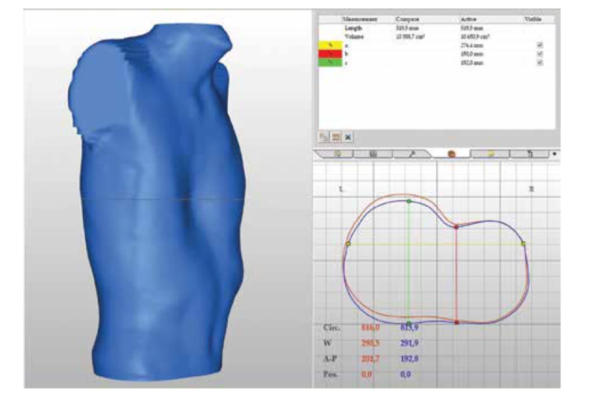The width and height of the screenshot is (596, 394).
Task: Click the Compare column header
Action: [407, 19]
